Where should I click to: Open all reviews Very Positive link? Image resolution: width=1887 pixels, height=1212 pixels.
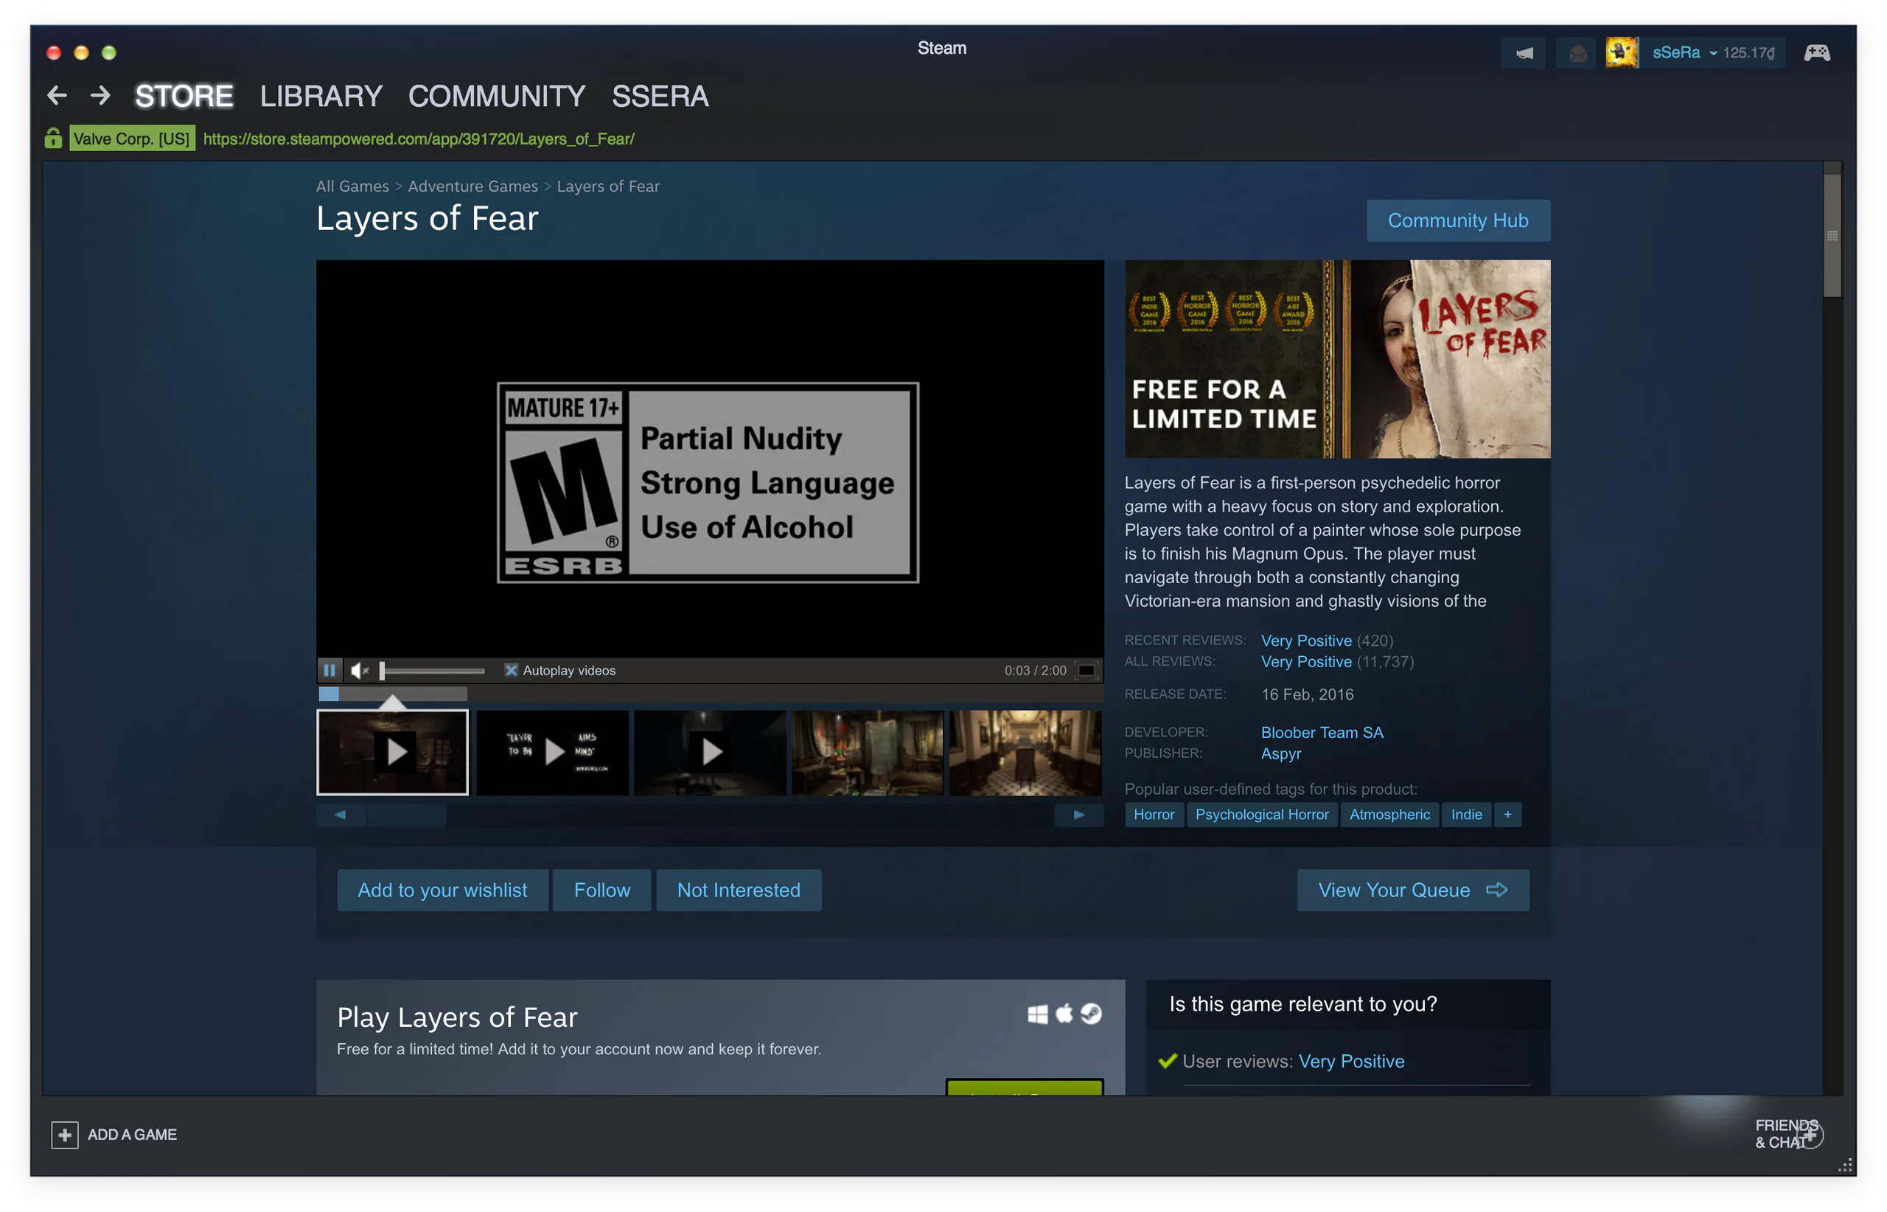(x=1306, y=662)
